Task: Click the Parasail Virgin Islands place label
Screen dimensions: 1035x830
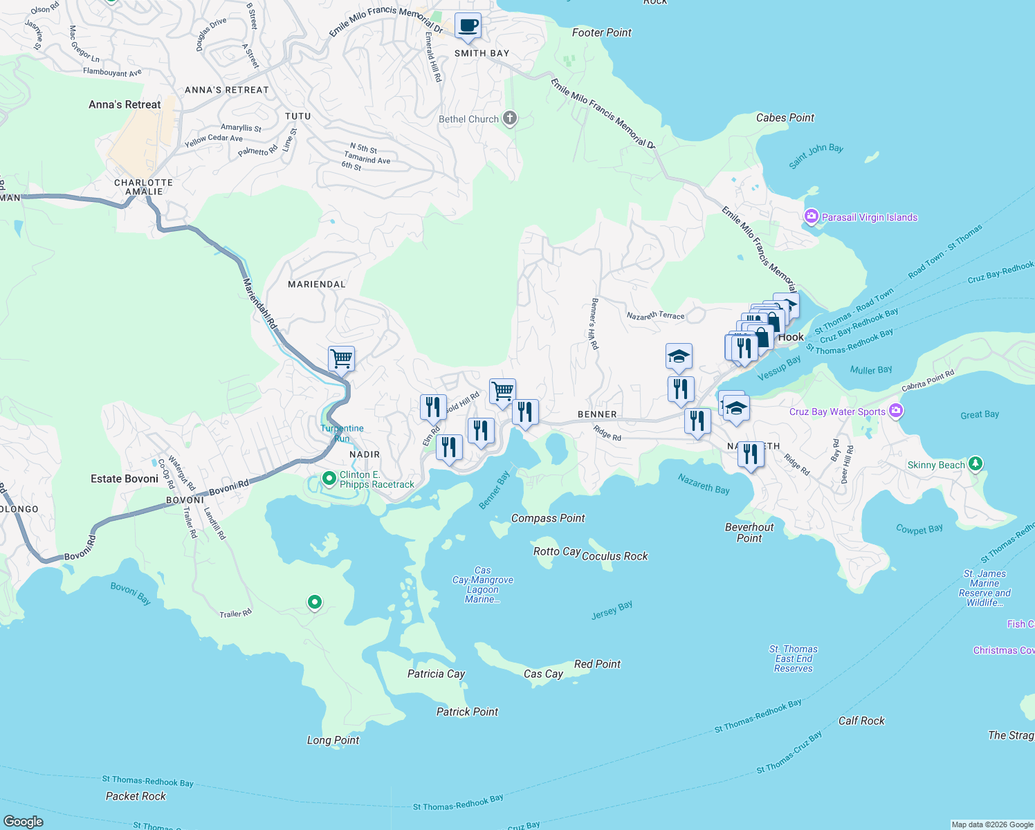Action: pyautogui.click(x=870, y=217)
